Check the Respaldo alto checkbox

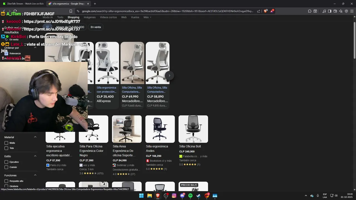click(x=6, y=181)
